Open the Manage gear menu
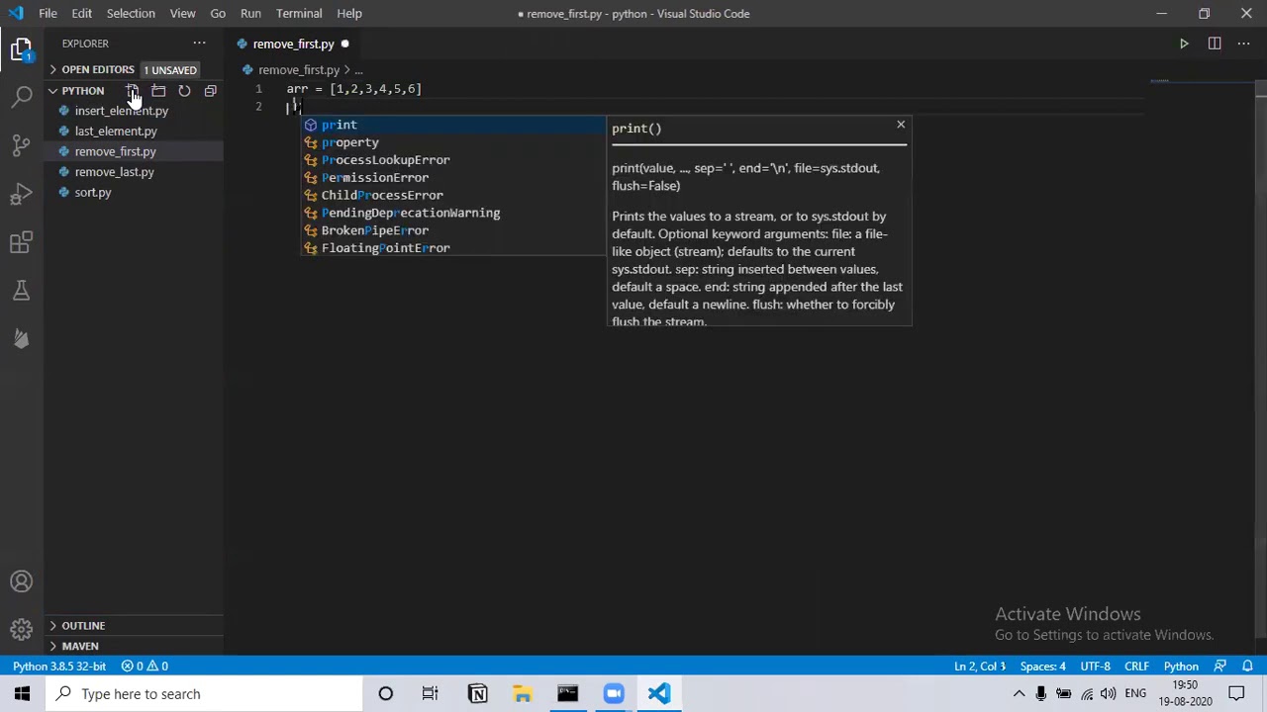Image resolution: width=1267 pixels, height=712 pixels. [x=22, y=629]
